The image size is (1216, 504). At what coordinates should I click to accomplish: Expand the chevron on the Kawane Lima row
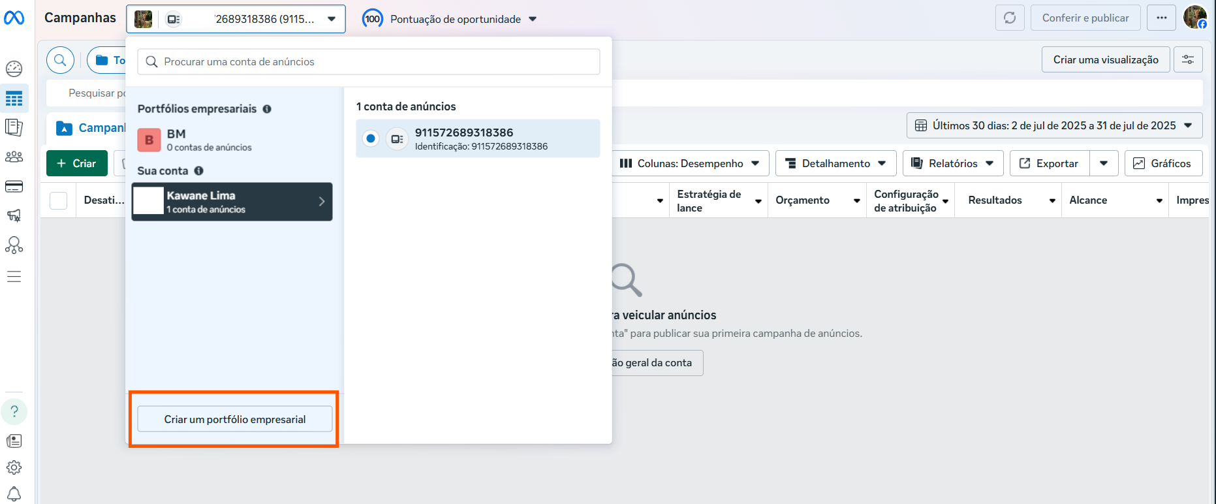click(322, 202)
